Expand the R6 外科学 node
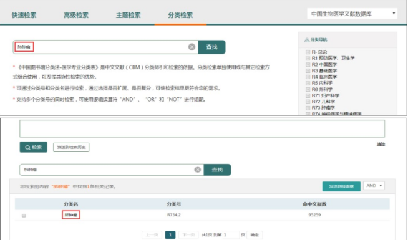This screenshot has height=240, width=408. tap(308, 89)
